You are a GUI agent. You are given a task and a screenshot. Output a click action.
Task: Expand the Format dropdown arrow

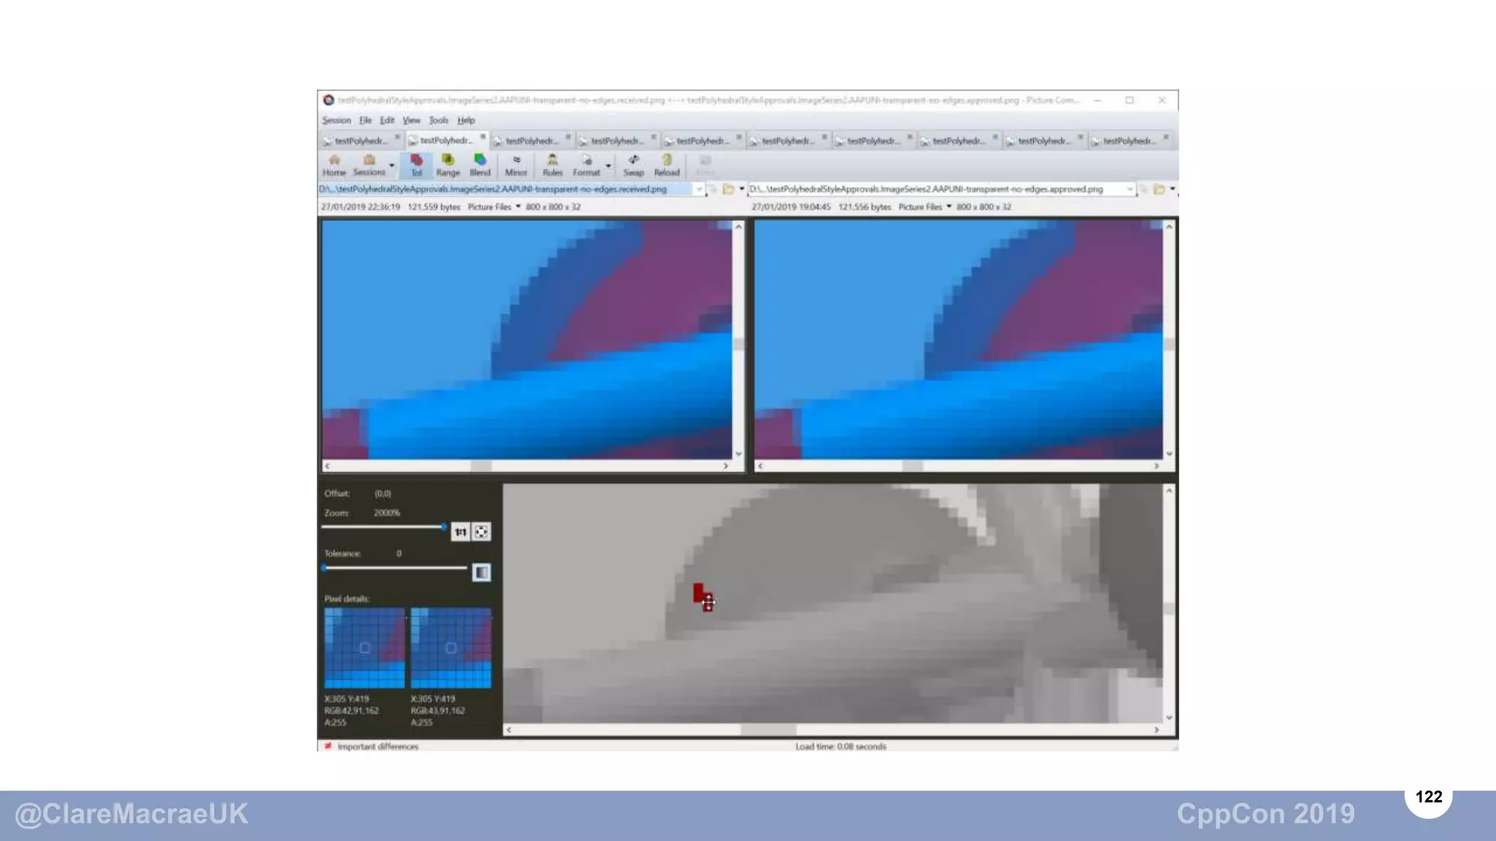[x=608, y=166]
